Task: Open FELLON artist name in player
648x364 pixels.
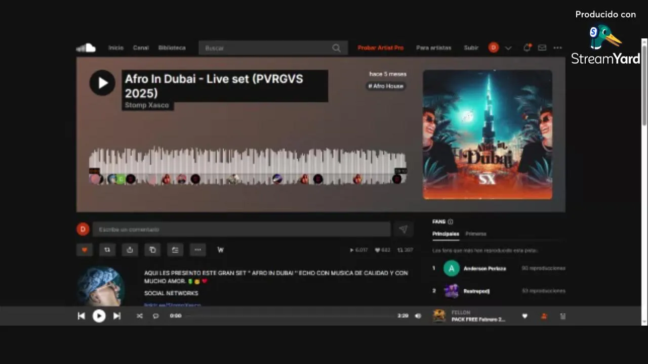Action: 461,312
